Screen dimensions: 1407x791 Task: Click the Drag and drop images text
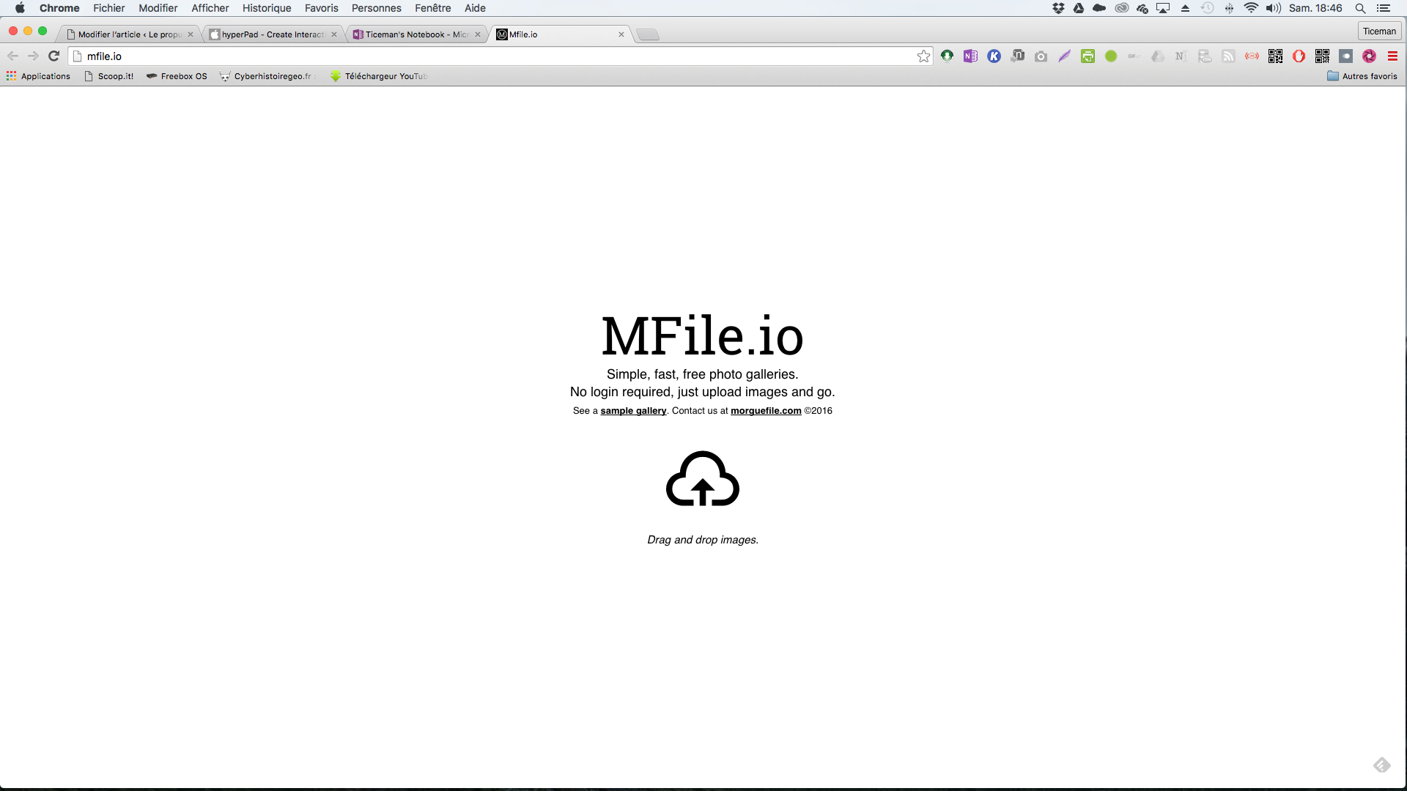coord(703,540)
